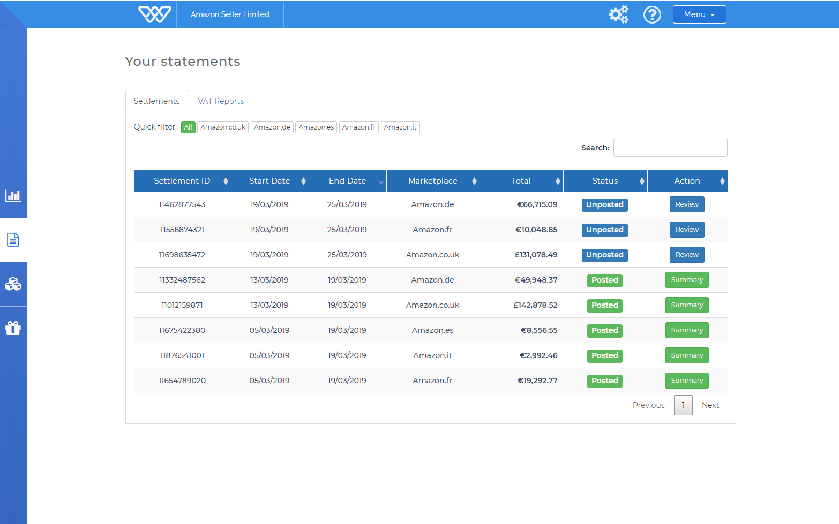Go to Previous page
The image size is (839, 524).
pyautogui.click(x=648, y=405)
